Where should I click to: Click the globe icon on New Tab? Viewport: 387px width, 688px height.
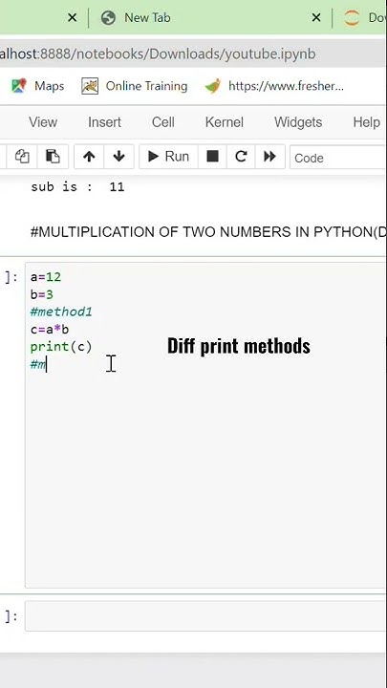pyautogui.click(x=108, y=17)
